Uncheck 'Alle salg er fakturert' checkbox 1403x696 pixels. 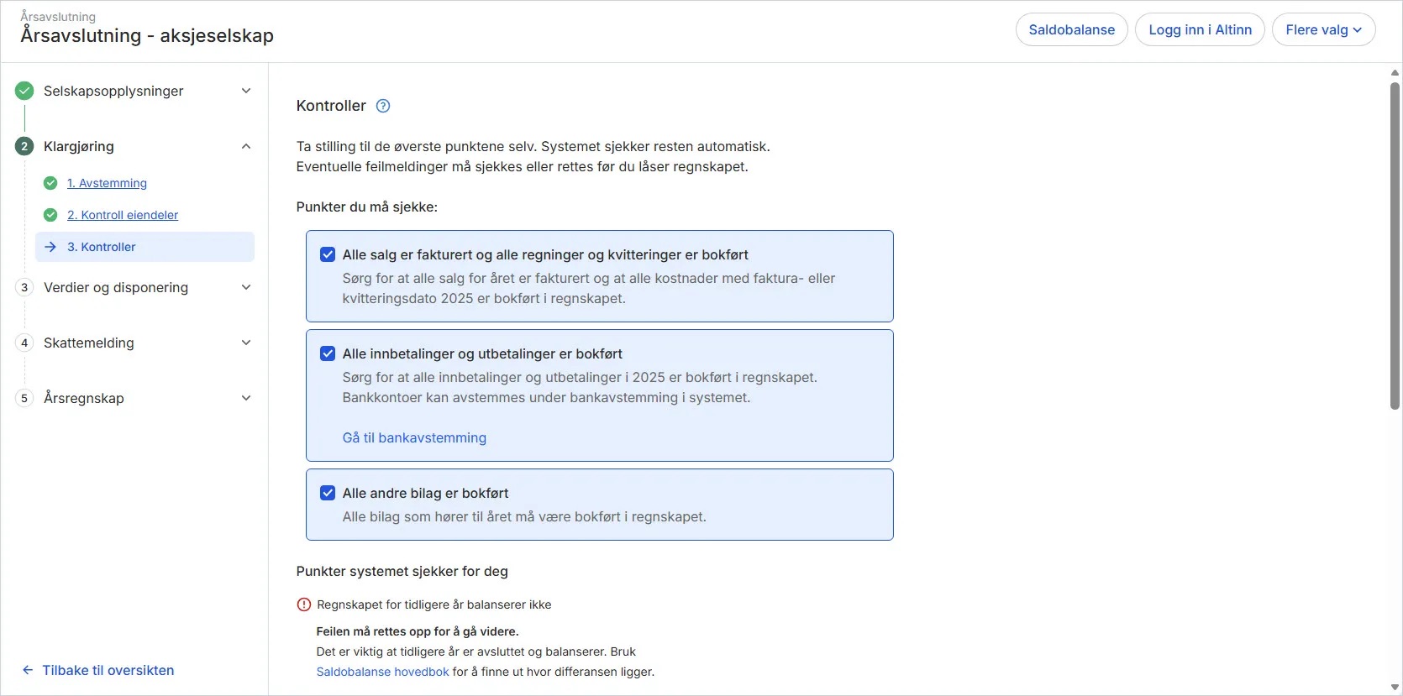[328, 254]
